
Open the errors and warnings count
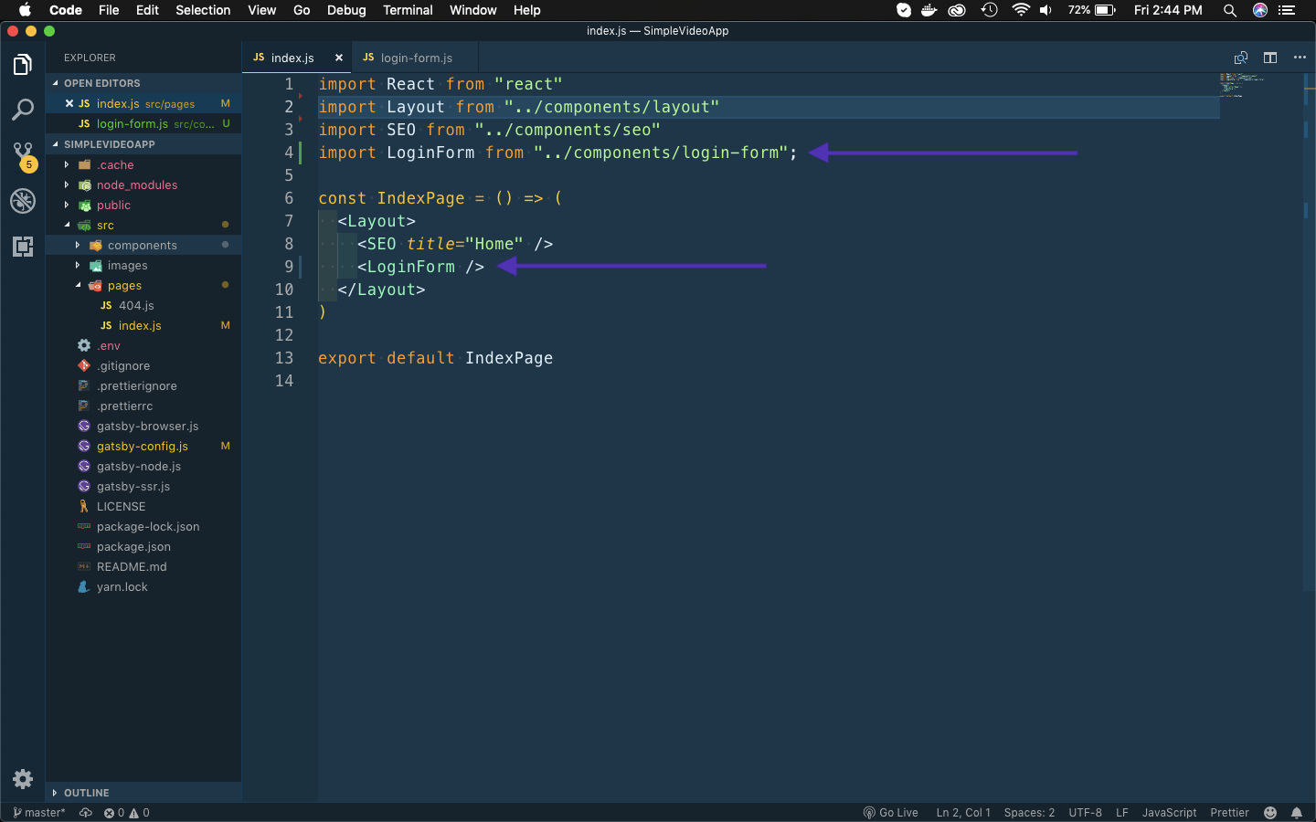click(127, 813)
